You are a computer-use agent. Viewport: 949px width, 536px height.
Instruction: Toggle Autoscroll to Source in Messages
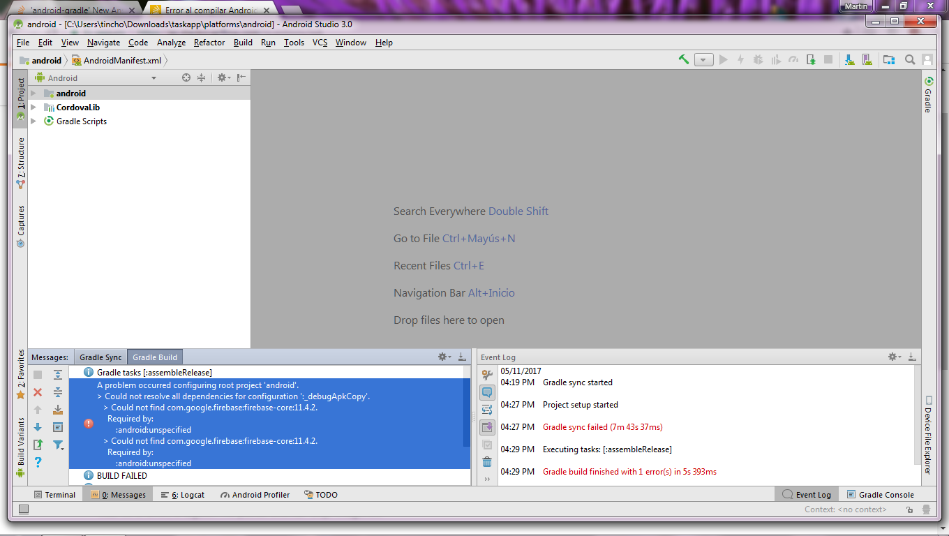[58, 410]
